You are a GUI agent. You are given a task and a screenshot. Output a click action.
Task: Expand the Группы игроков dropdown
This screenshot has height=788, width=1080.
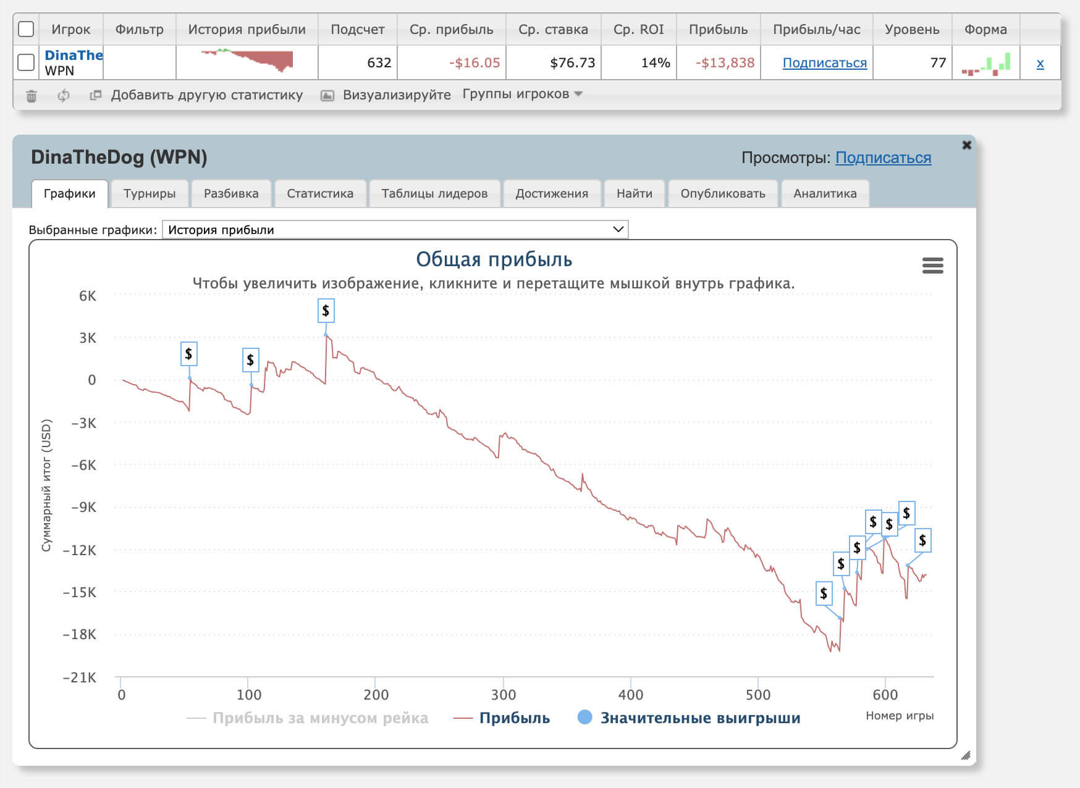[522, 94]
